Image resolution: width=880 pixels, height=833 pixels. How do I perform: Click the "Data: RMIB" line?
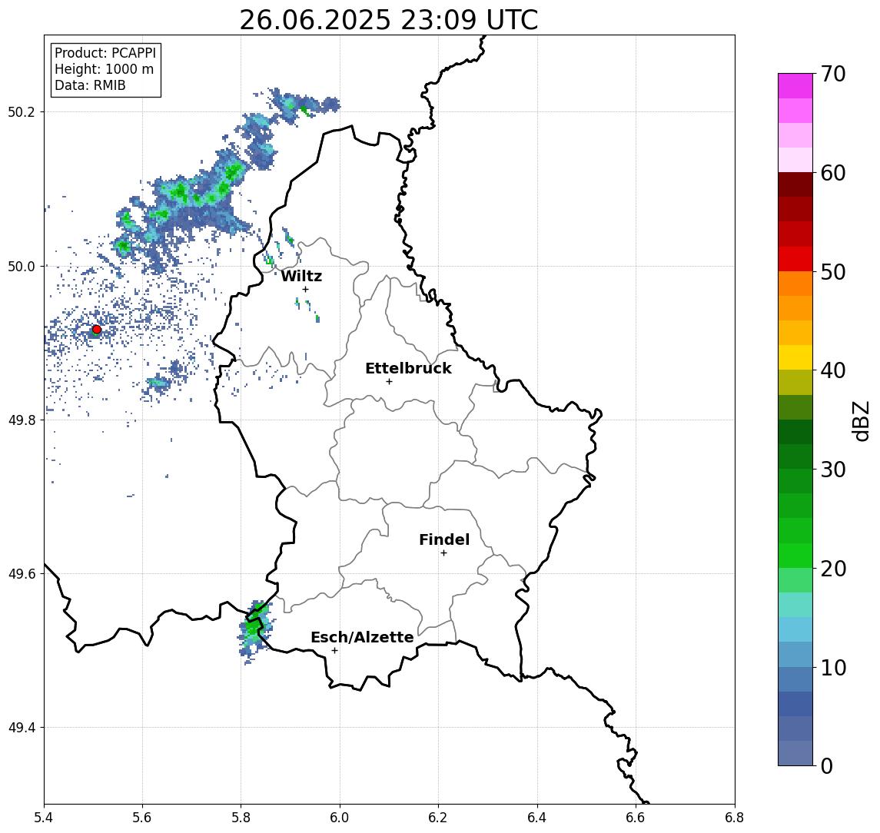click(90, 85)
